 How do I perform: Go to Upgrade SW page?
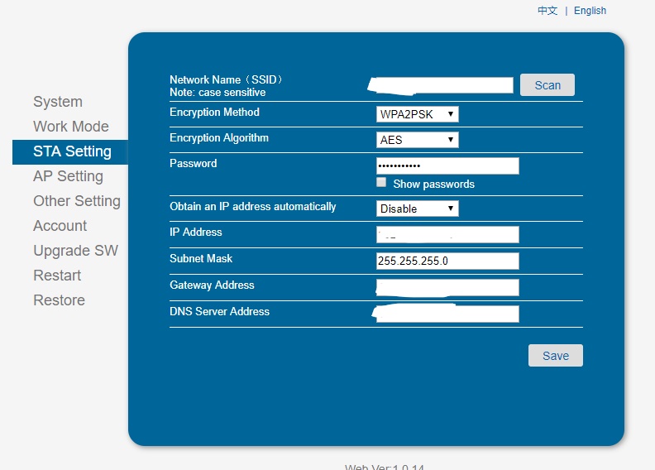click(x=75, y=251)
